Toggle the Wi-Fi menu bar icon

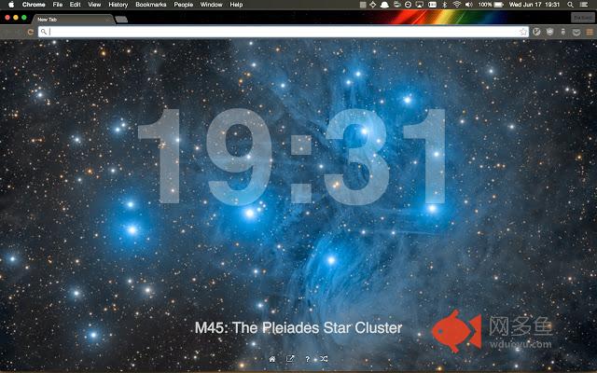(455, 5)
